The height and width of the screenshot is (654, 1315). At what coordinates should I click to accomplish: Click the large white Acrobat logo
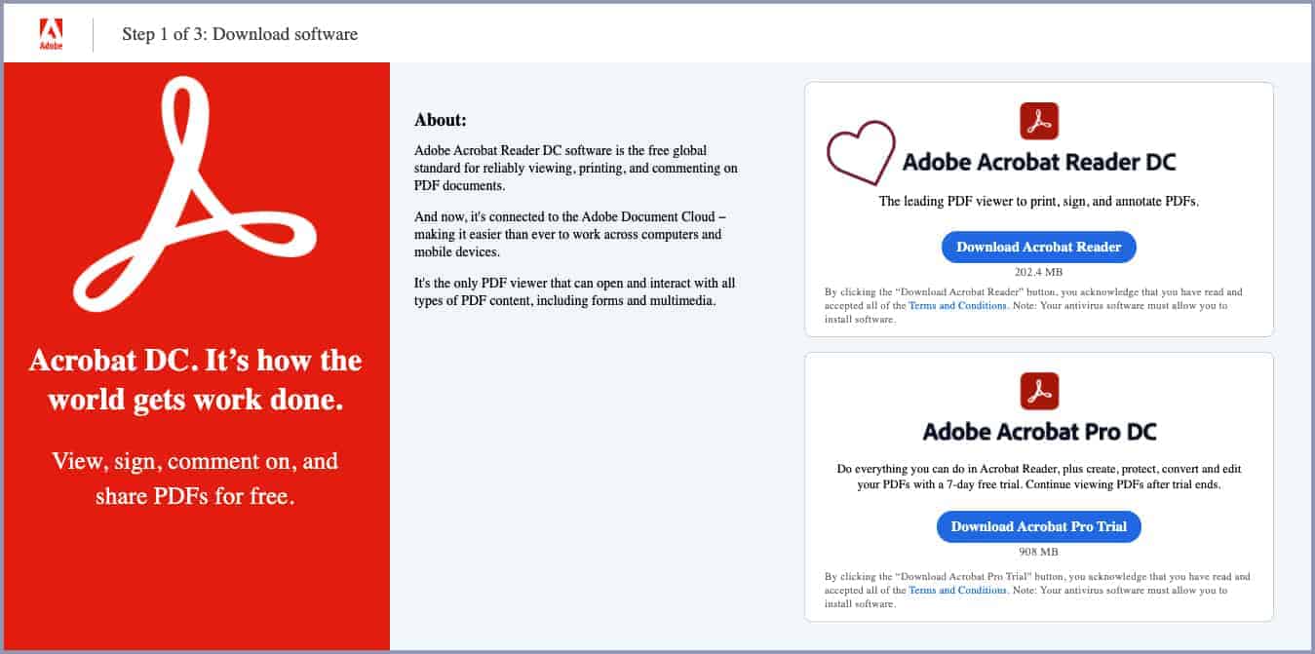click(195, 194)
